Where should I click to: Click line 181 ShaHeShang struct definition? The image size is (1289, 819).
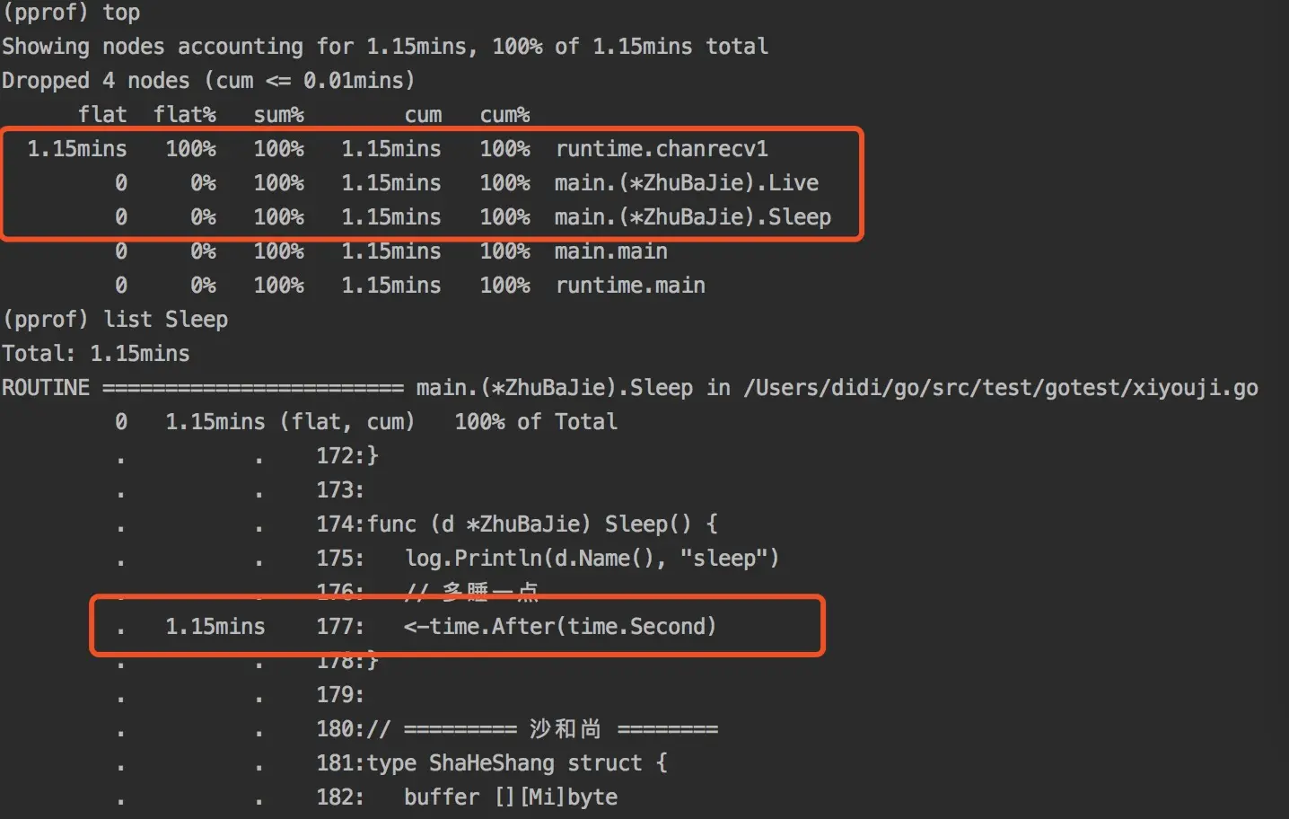tap(517, 763)
